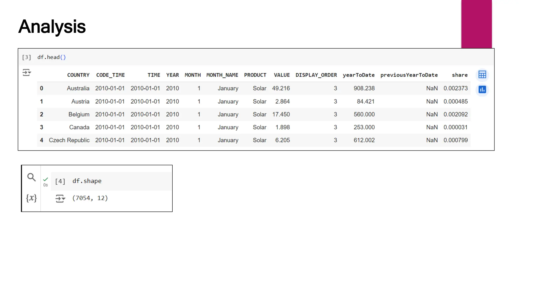Click the COUNTRY column header

point(78,75)
